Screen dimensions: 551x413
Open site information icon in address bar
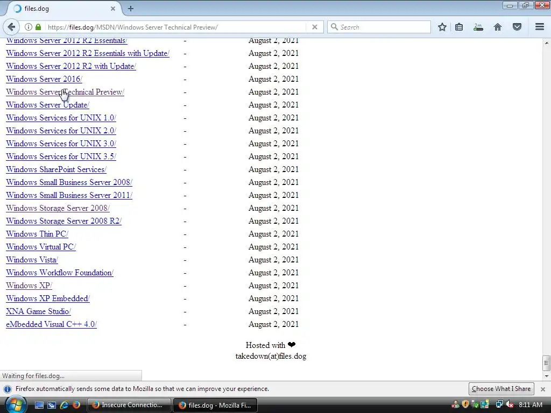[x=29, y=27]
